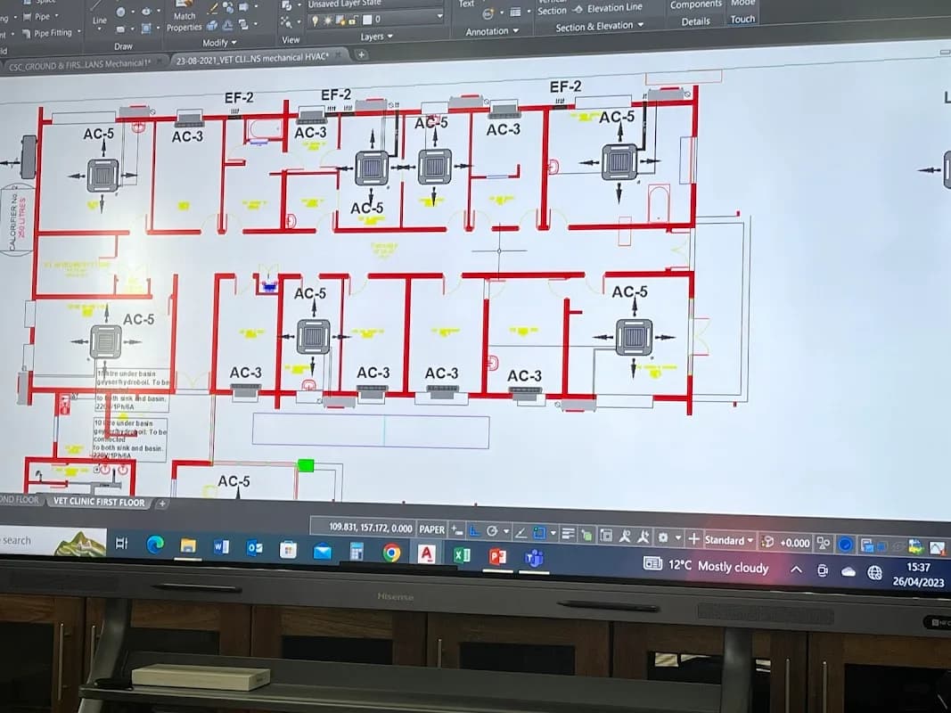Open Google Chrome from the taskbar

(x=392, y=553)
